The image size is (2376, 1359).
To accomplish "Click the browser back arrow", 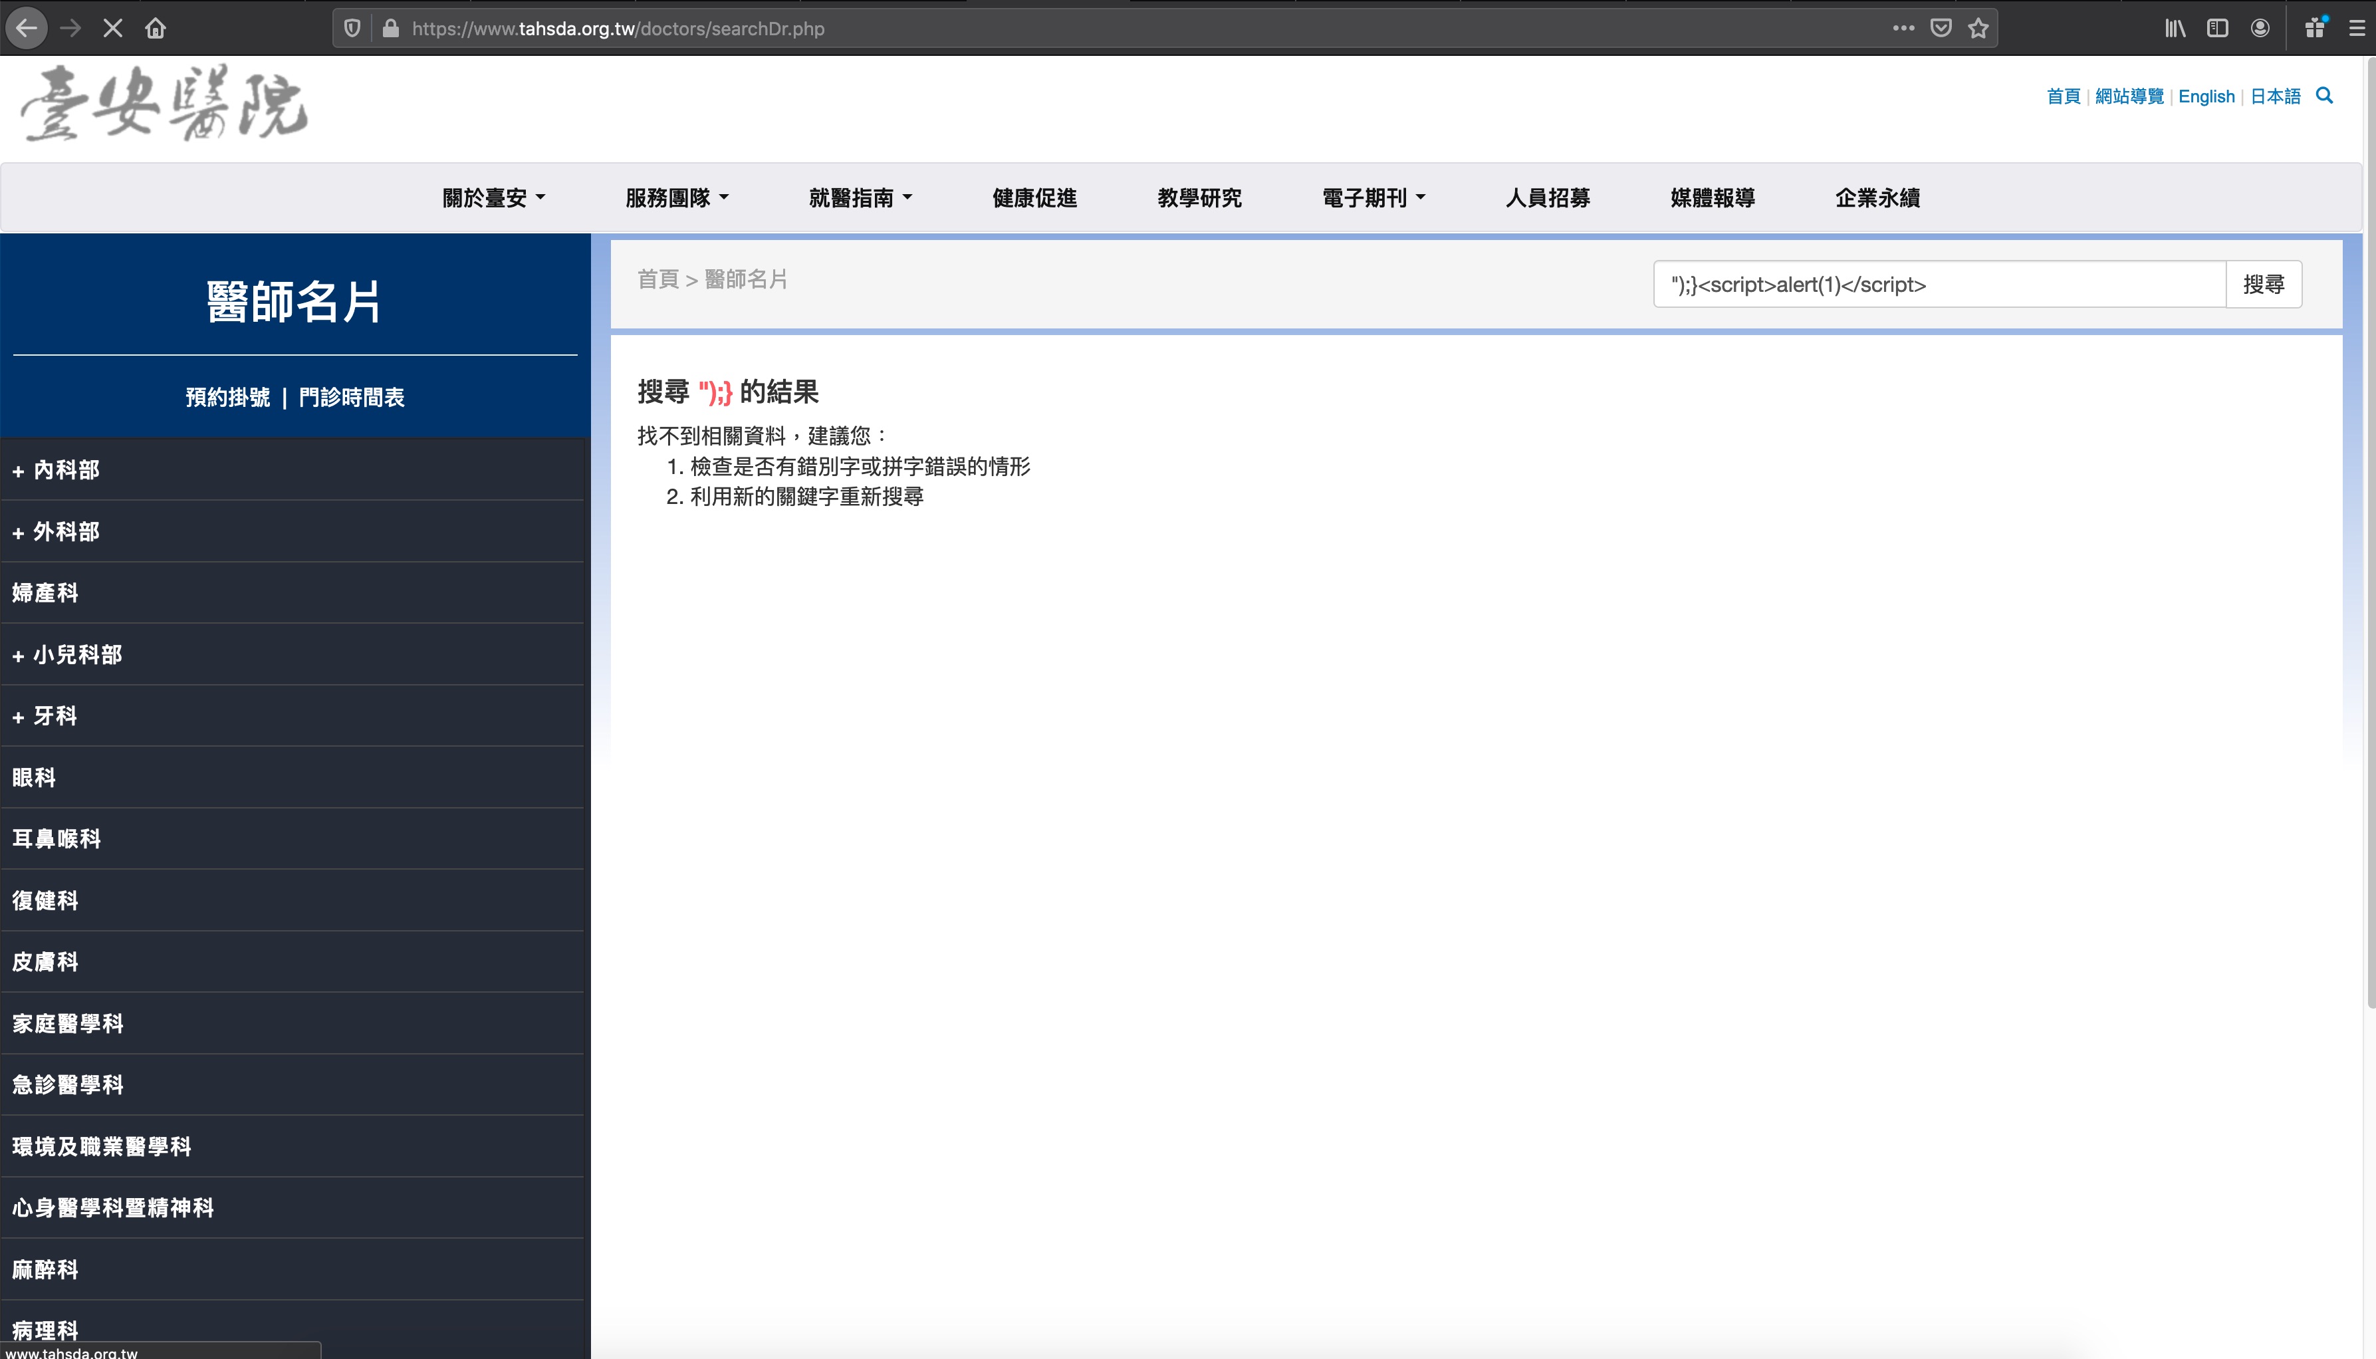I will [26, 28].
